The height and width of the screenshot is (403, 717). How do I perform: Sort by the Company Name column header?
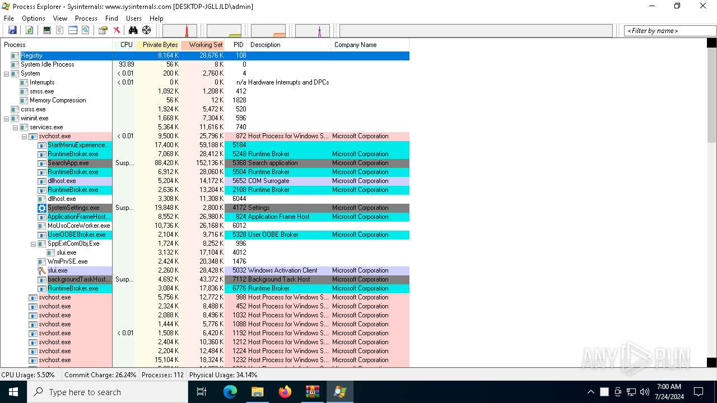370,45
